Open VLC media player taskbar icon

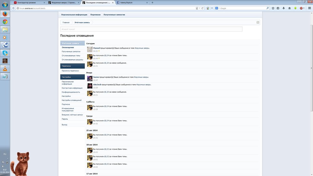tap(5, 69)
